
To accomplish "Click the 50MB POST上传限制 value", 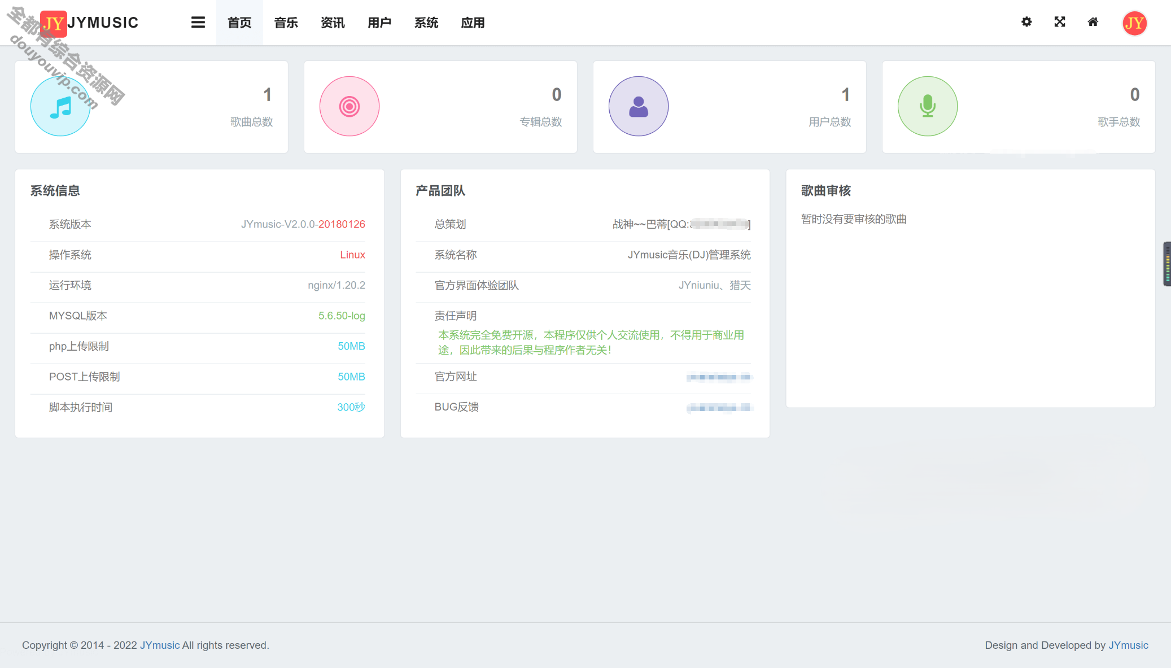I will pos(351,377).
